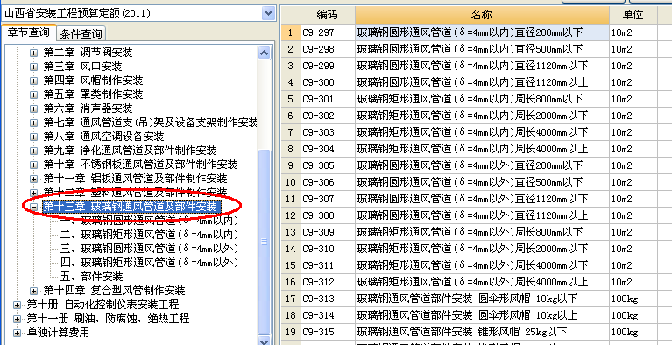
Task: Select 玻璃钢矩形通风管道(δ=4mm以外)周长4000mm以上 name cell
Action: [482, 282]
